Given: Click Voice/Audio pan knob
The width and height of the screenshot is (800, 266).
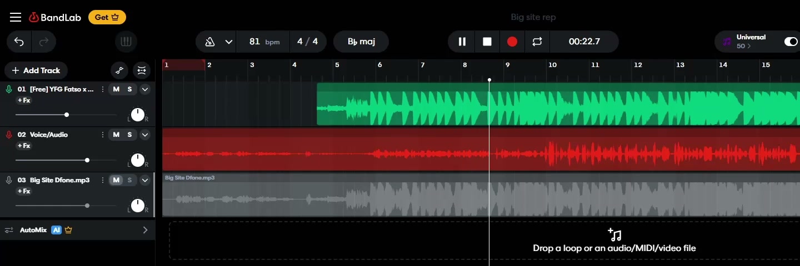Looking at the screenshot, I should (x=138, y=160).
